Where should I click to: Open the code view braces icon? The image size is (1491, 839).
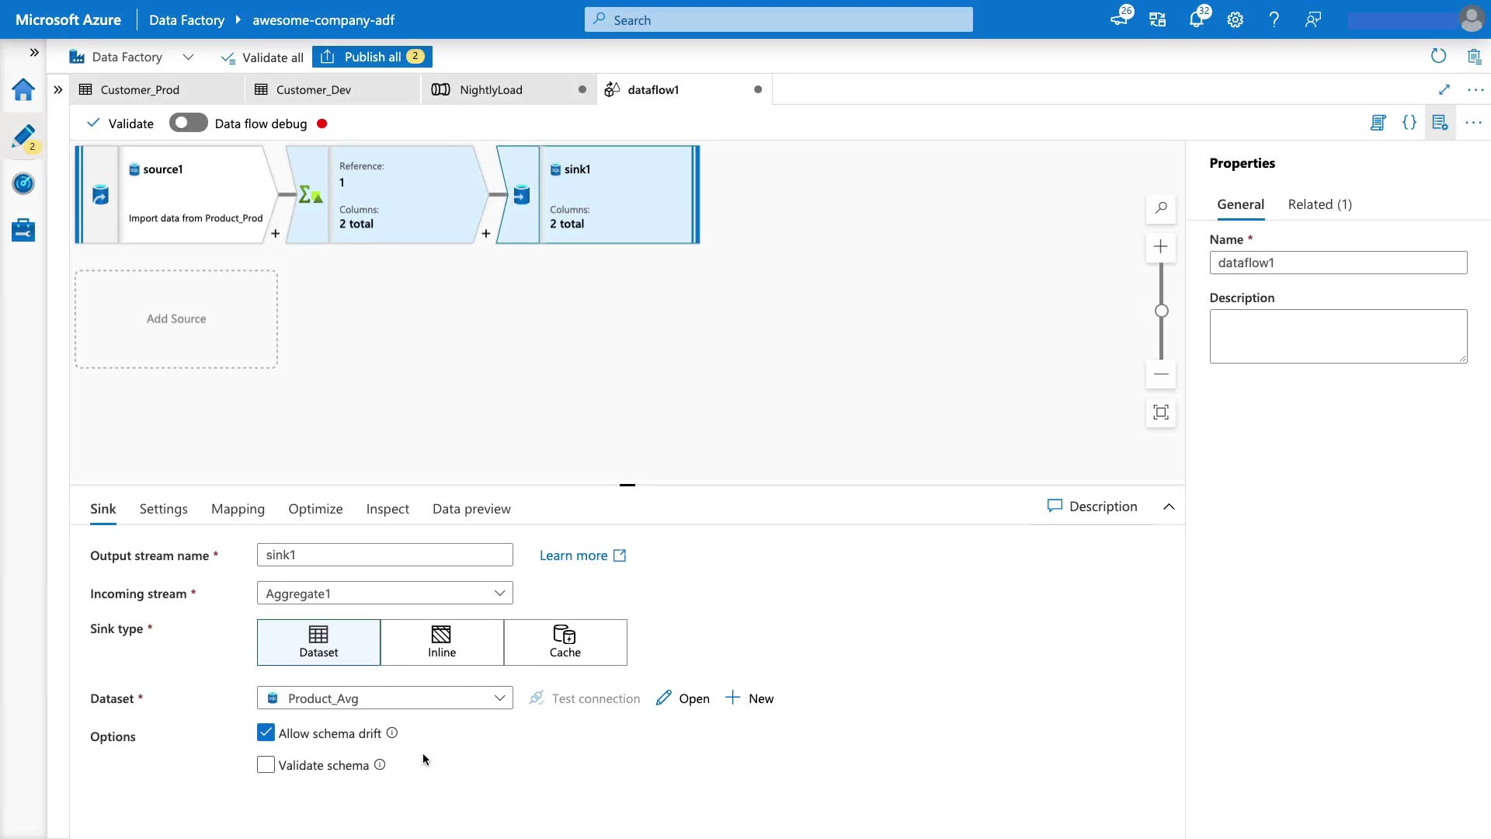(1409, 123)
